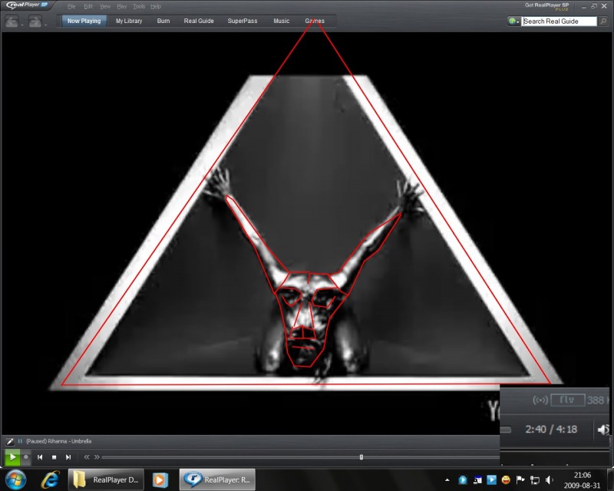The height and width of the screenshot is (491, 614).
Task: Switch to the Burn tab
Action: [x=163, y=21]
